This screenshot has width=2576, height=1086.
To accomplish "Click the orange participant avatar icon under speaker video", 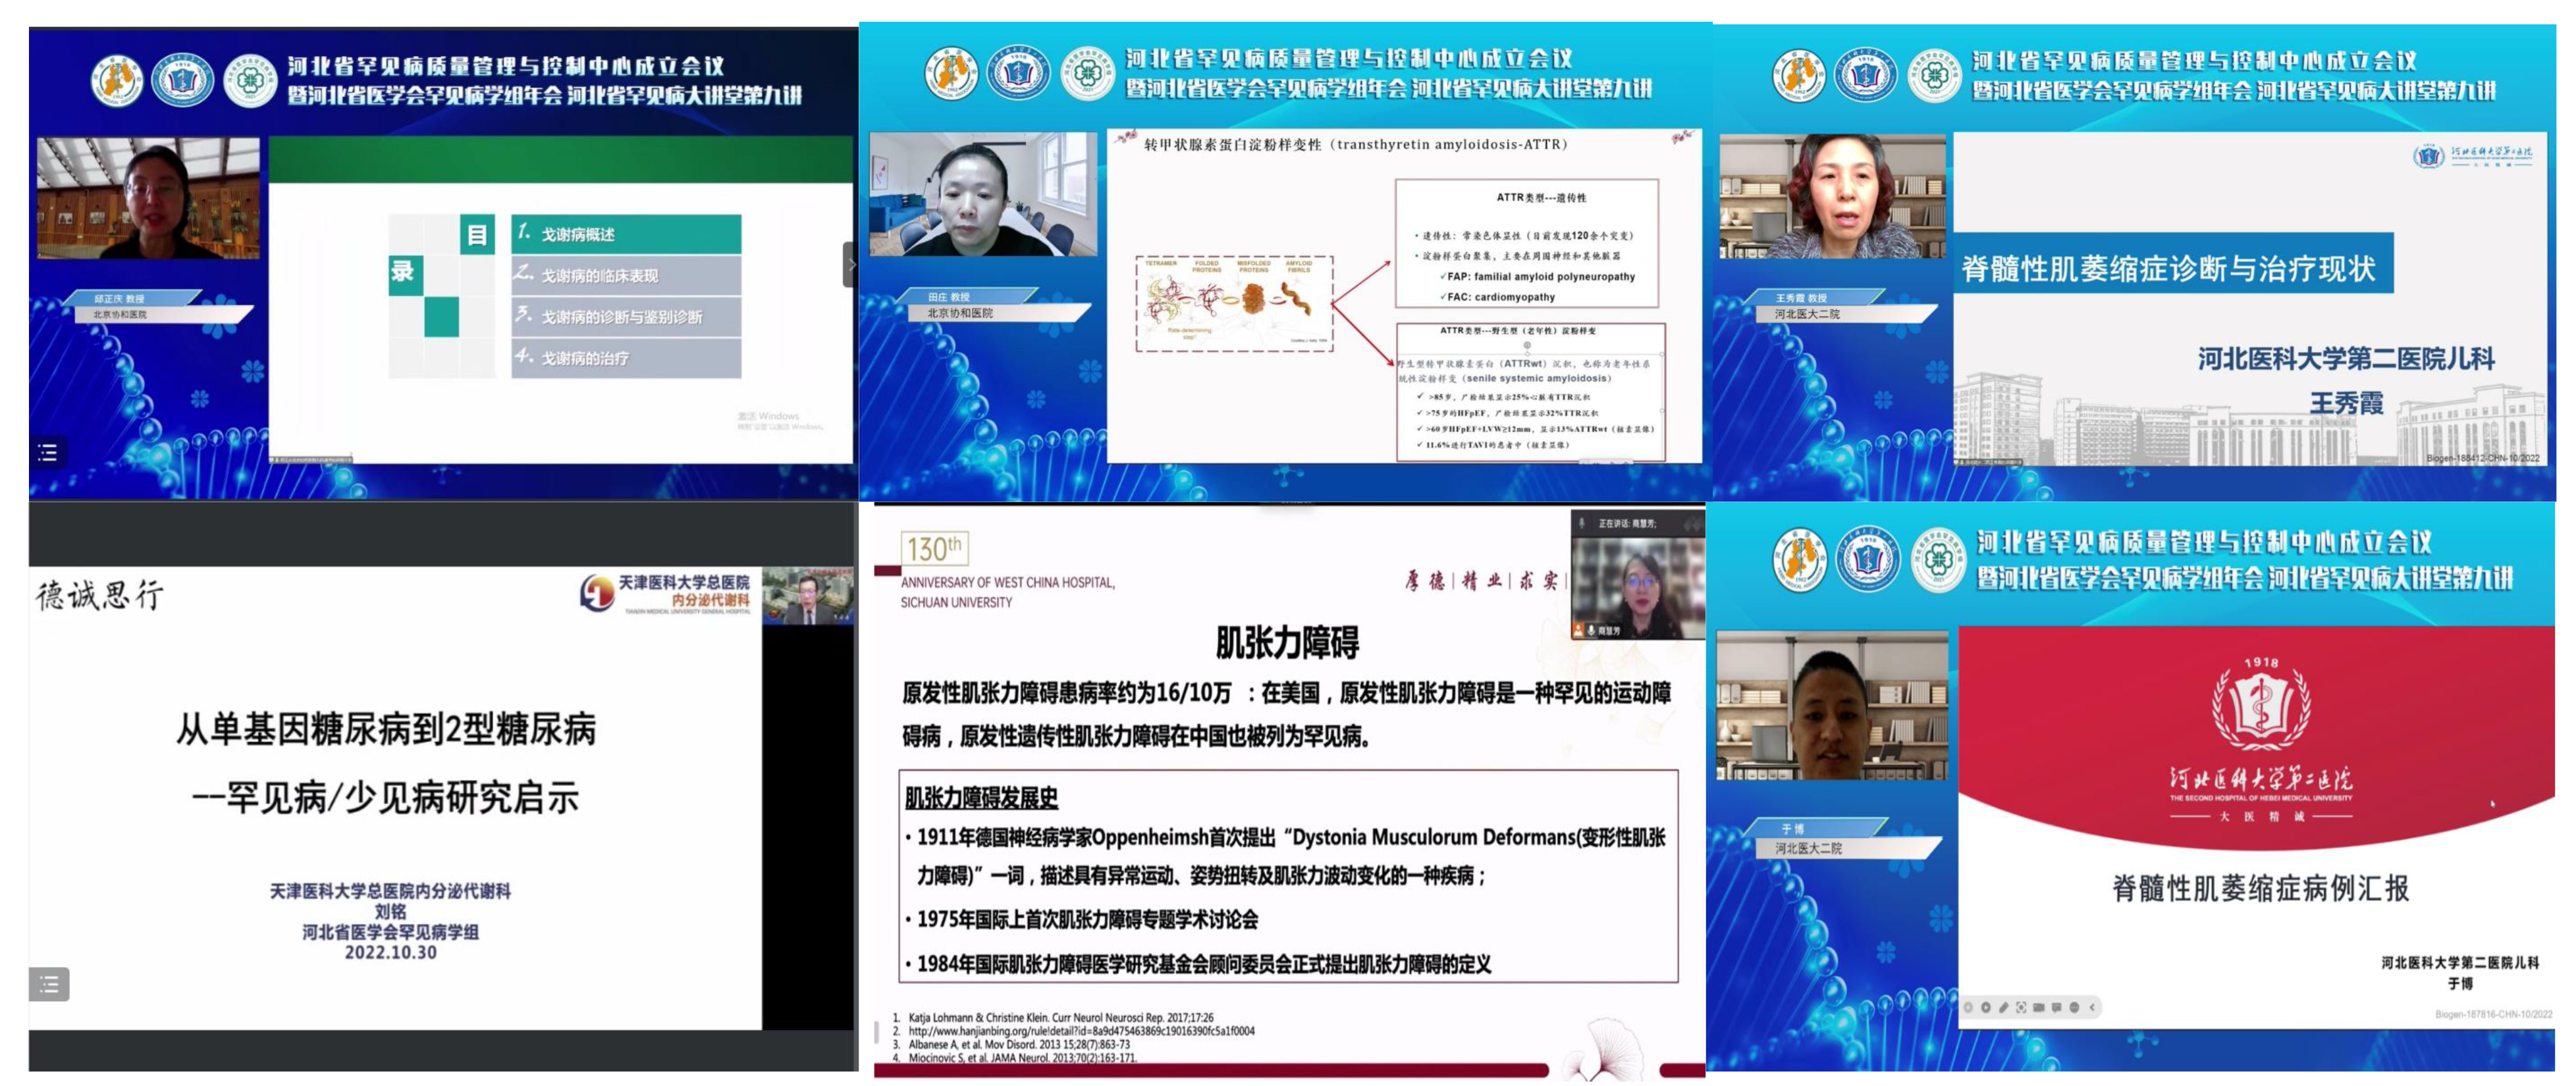I will coord(1578,631).
